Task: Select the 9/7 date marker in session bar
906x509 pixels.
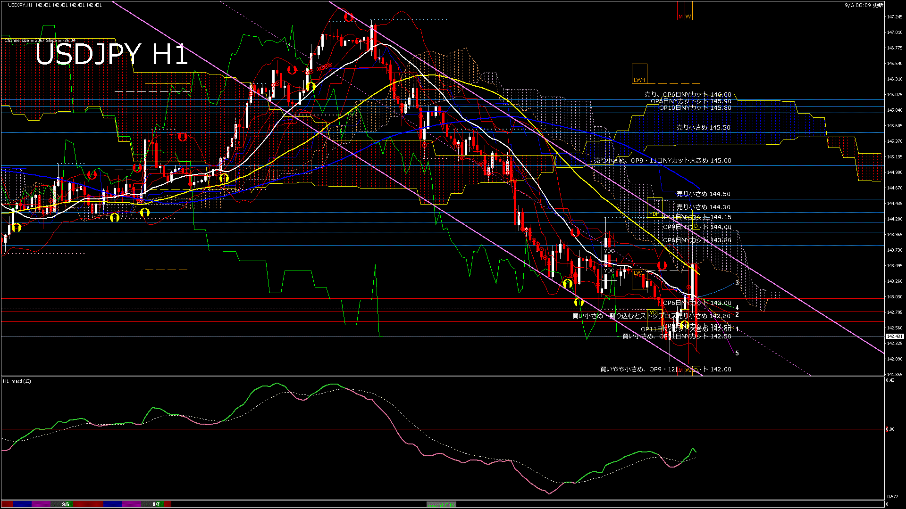Action: click(x=156, y=504)
